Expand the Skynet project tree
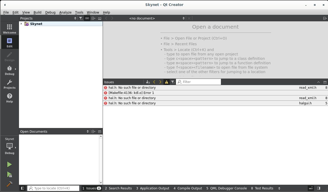Screen dimensions: 328x192 point(21,24)
